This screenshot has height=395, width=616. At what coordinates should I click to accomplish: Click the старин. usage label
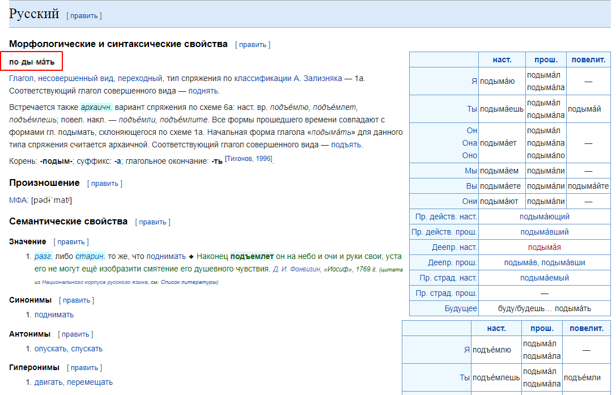click(90, 256)
